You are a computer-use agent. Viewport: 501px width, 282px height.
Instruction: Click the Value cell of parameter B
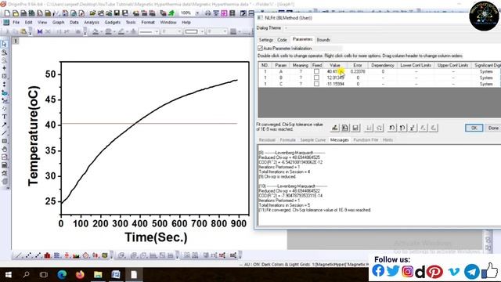(x=335, y=78)
